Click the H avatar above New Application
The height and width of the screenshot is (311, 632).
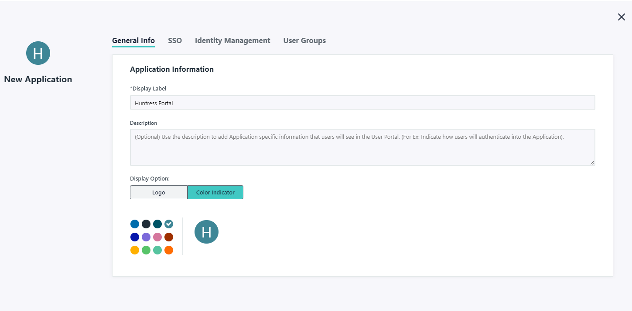coord(38,53)
